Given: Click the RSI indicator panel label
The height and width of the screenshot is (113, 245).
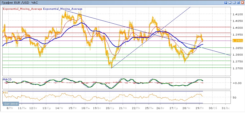Looking at the screenshot, I should 5,92.
